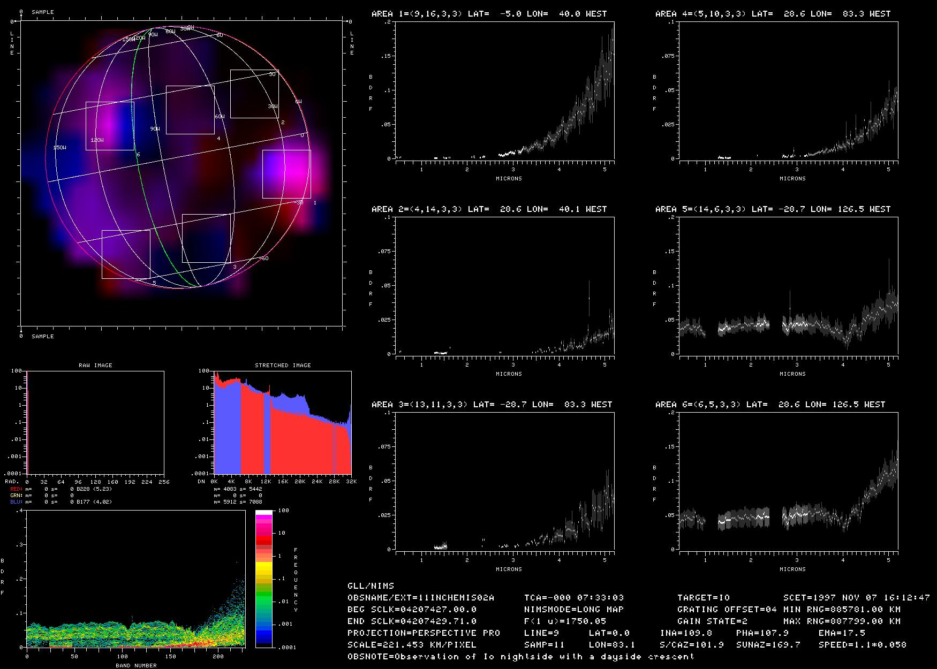This screenshot has height=669, width=937.
Task: Click the "BAND NUMBER" axis label
Action: point(136,665)
